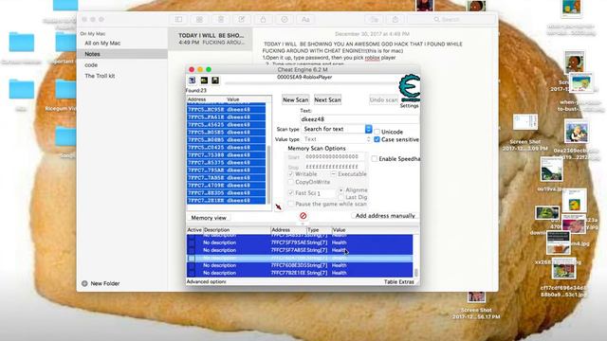This screenshot has height=341, width=607.
Task: Open Cheat Engine Settings
Action: pyautogui.click(x=409, y=105)
